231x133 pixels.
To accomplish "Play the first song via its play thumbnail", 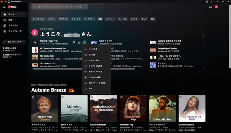I will click(35, 43).
